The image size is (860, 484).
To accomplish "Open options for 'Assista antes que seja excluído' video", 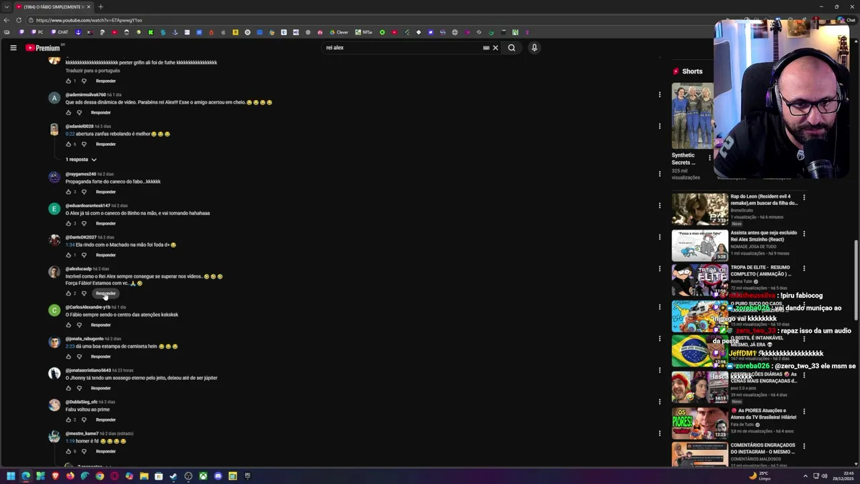I will [x=804, y=233].
